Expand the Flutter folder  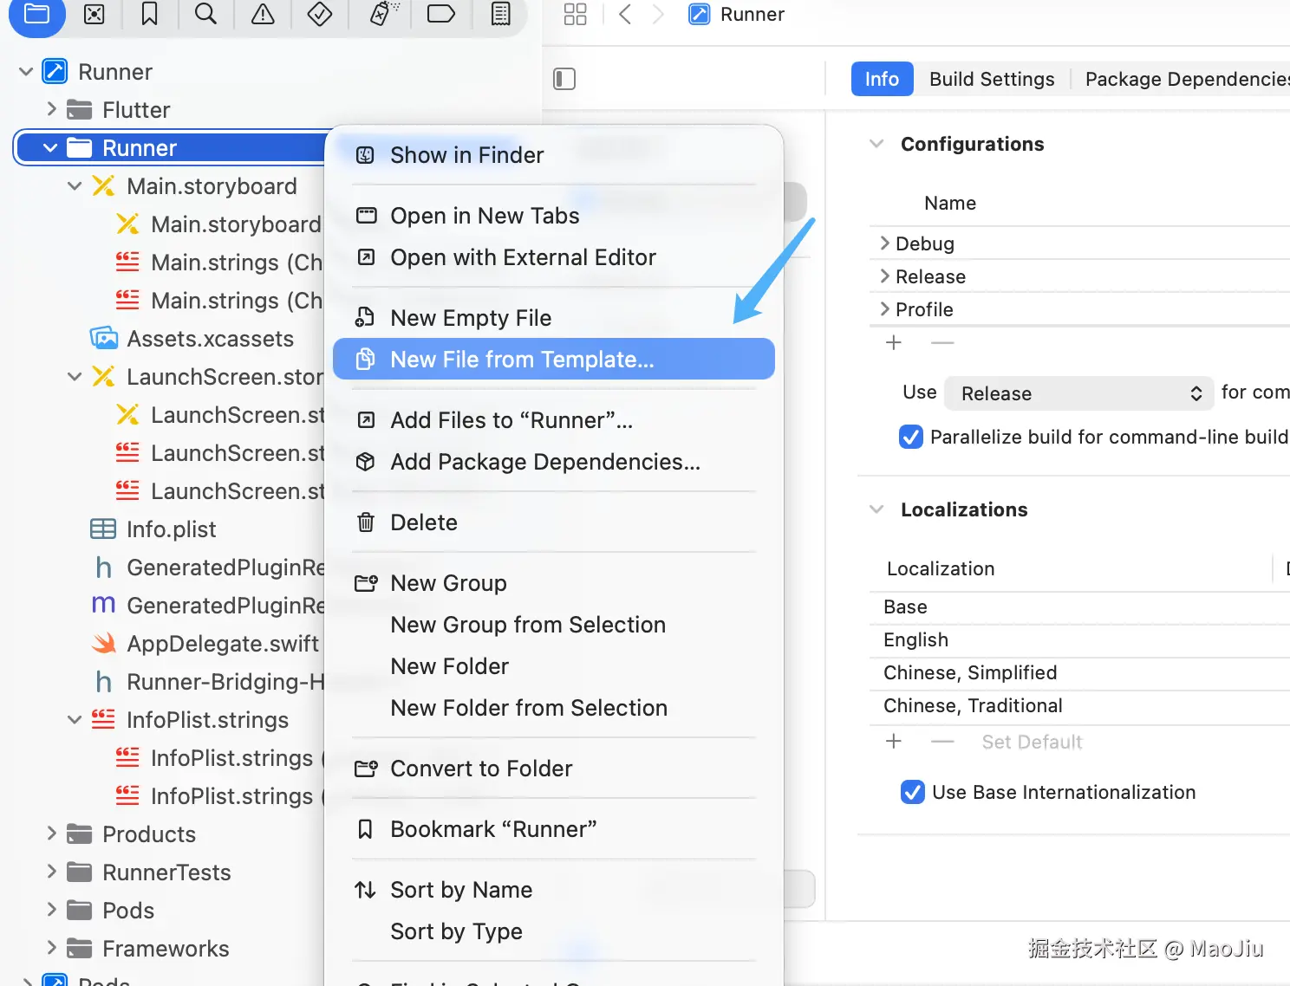click(x=51, y=109)
